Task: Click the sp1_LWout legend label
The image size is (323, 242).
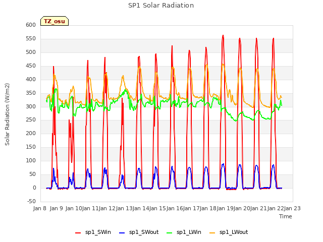Action: [x=234, y=232]
